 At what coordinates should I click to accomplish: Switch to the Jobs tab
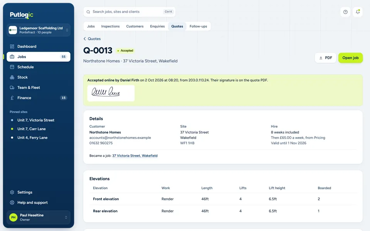91,27
